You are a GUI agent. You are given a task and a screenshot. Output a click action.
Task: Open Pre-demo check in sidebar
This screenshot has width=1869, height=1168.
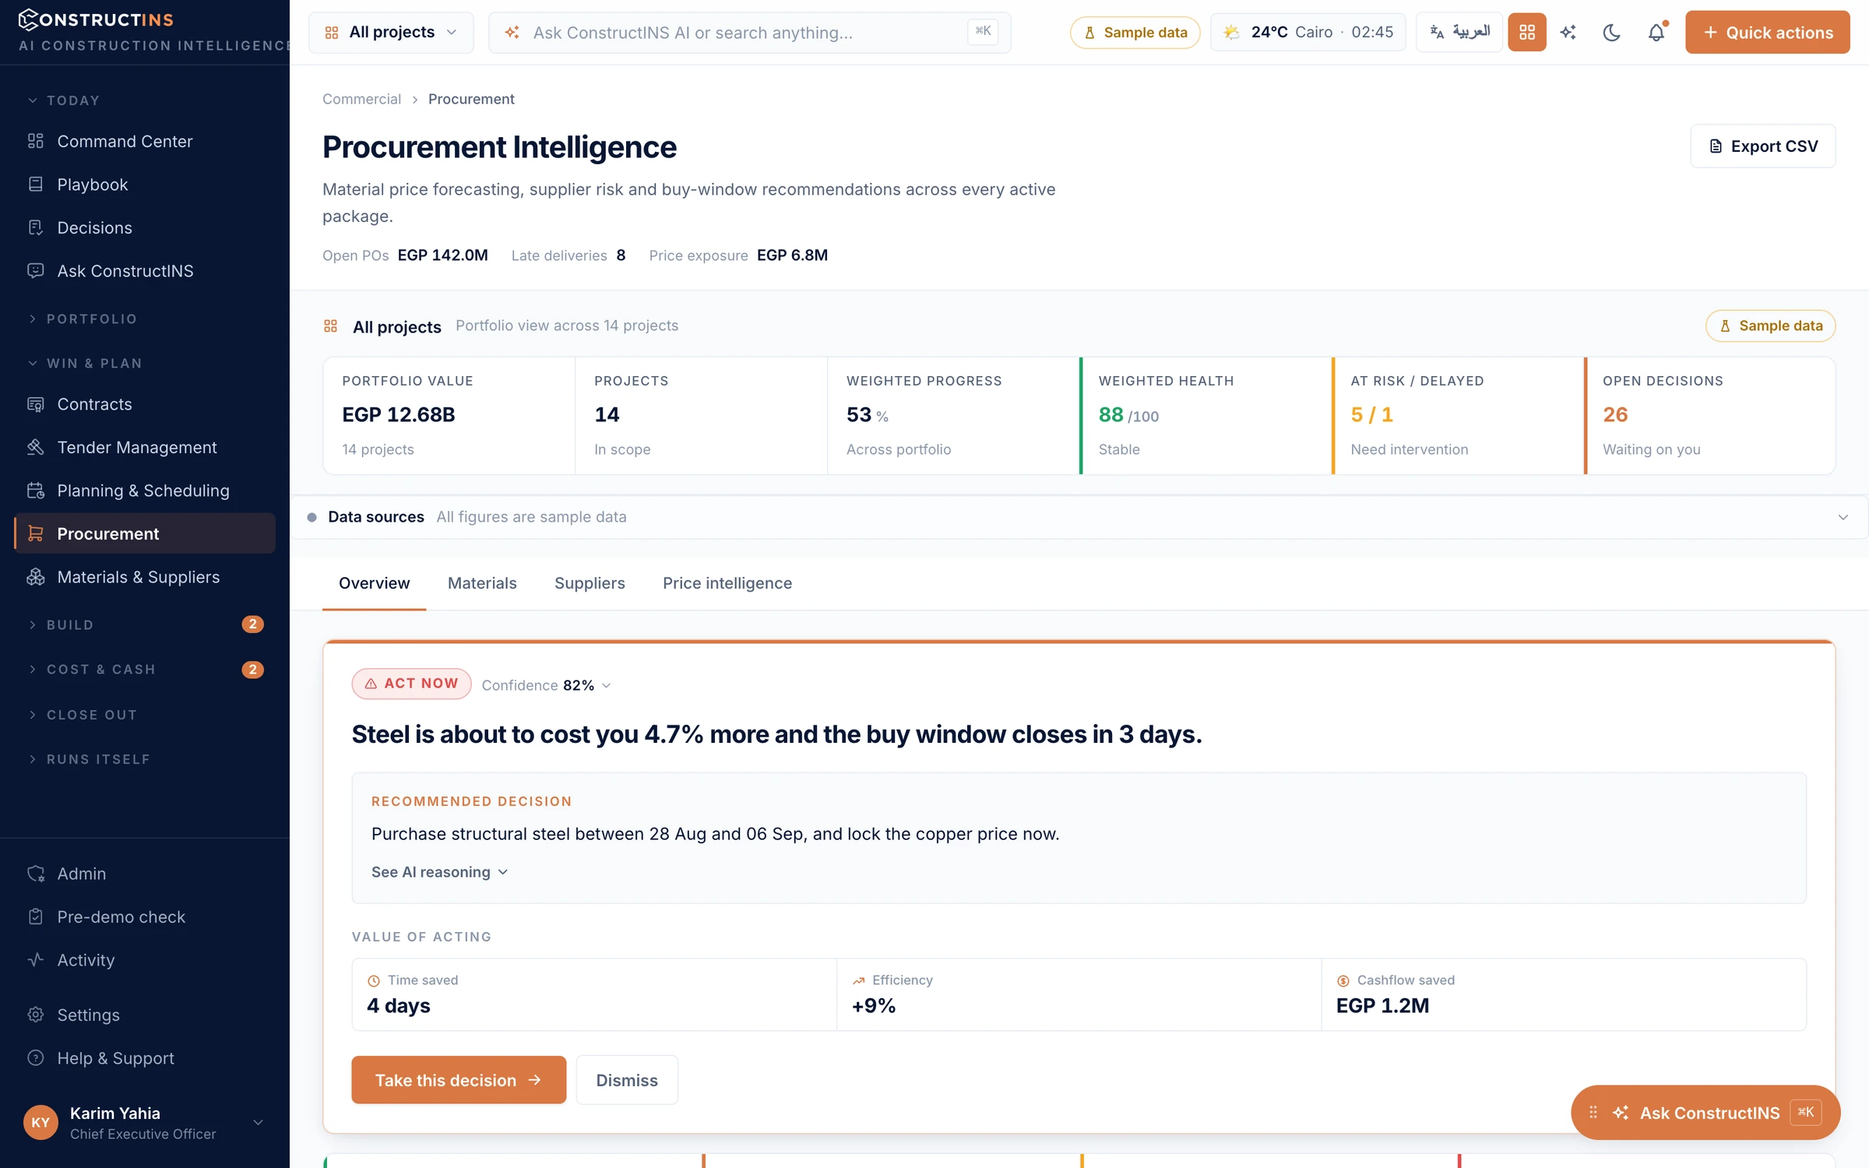(145, 916)
